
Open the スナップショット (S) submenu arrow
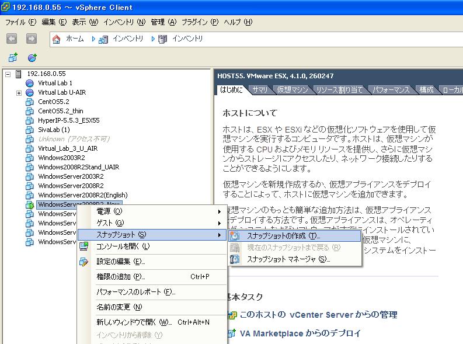[x=220, y=235]
